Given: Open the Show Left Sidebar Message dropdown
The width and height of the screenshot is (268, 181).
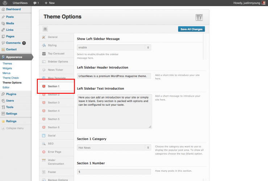Looking at the screenshot, I should click(114, 47).
